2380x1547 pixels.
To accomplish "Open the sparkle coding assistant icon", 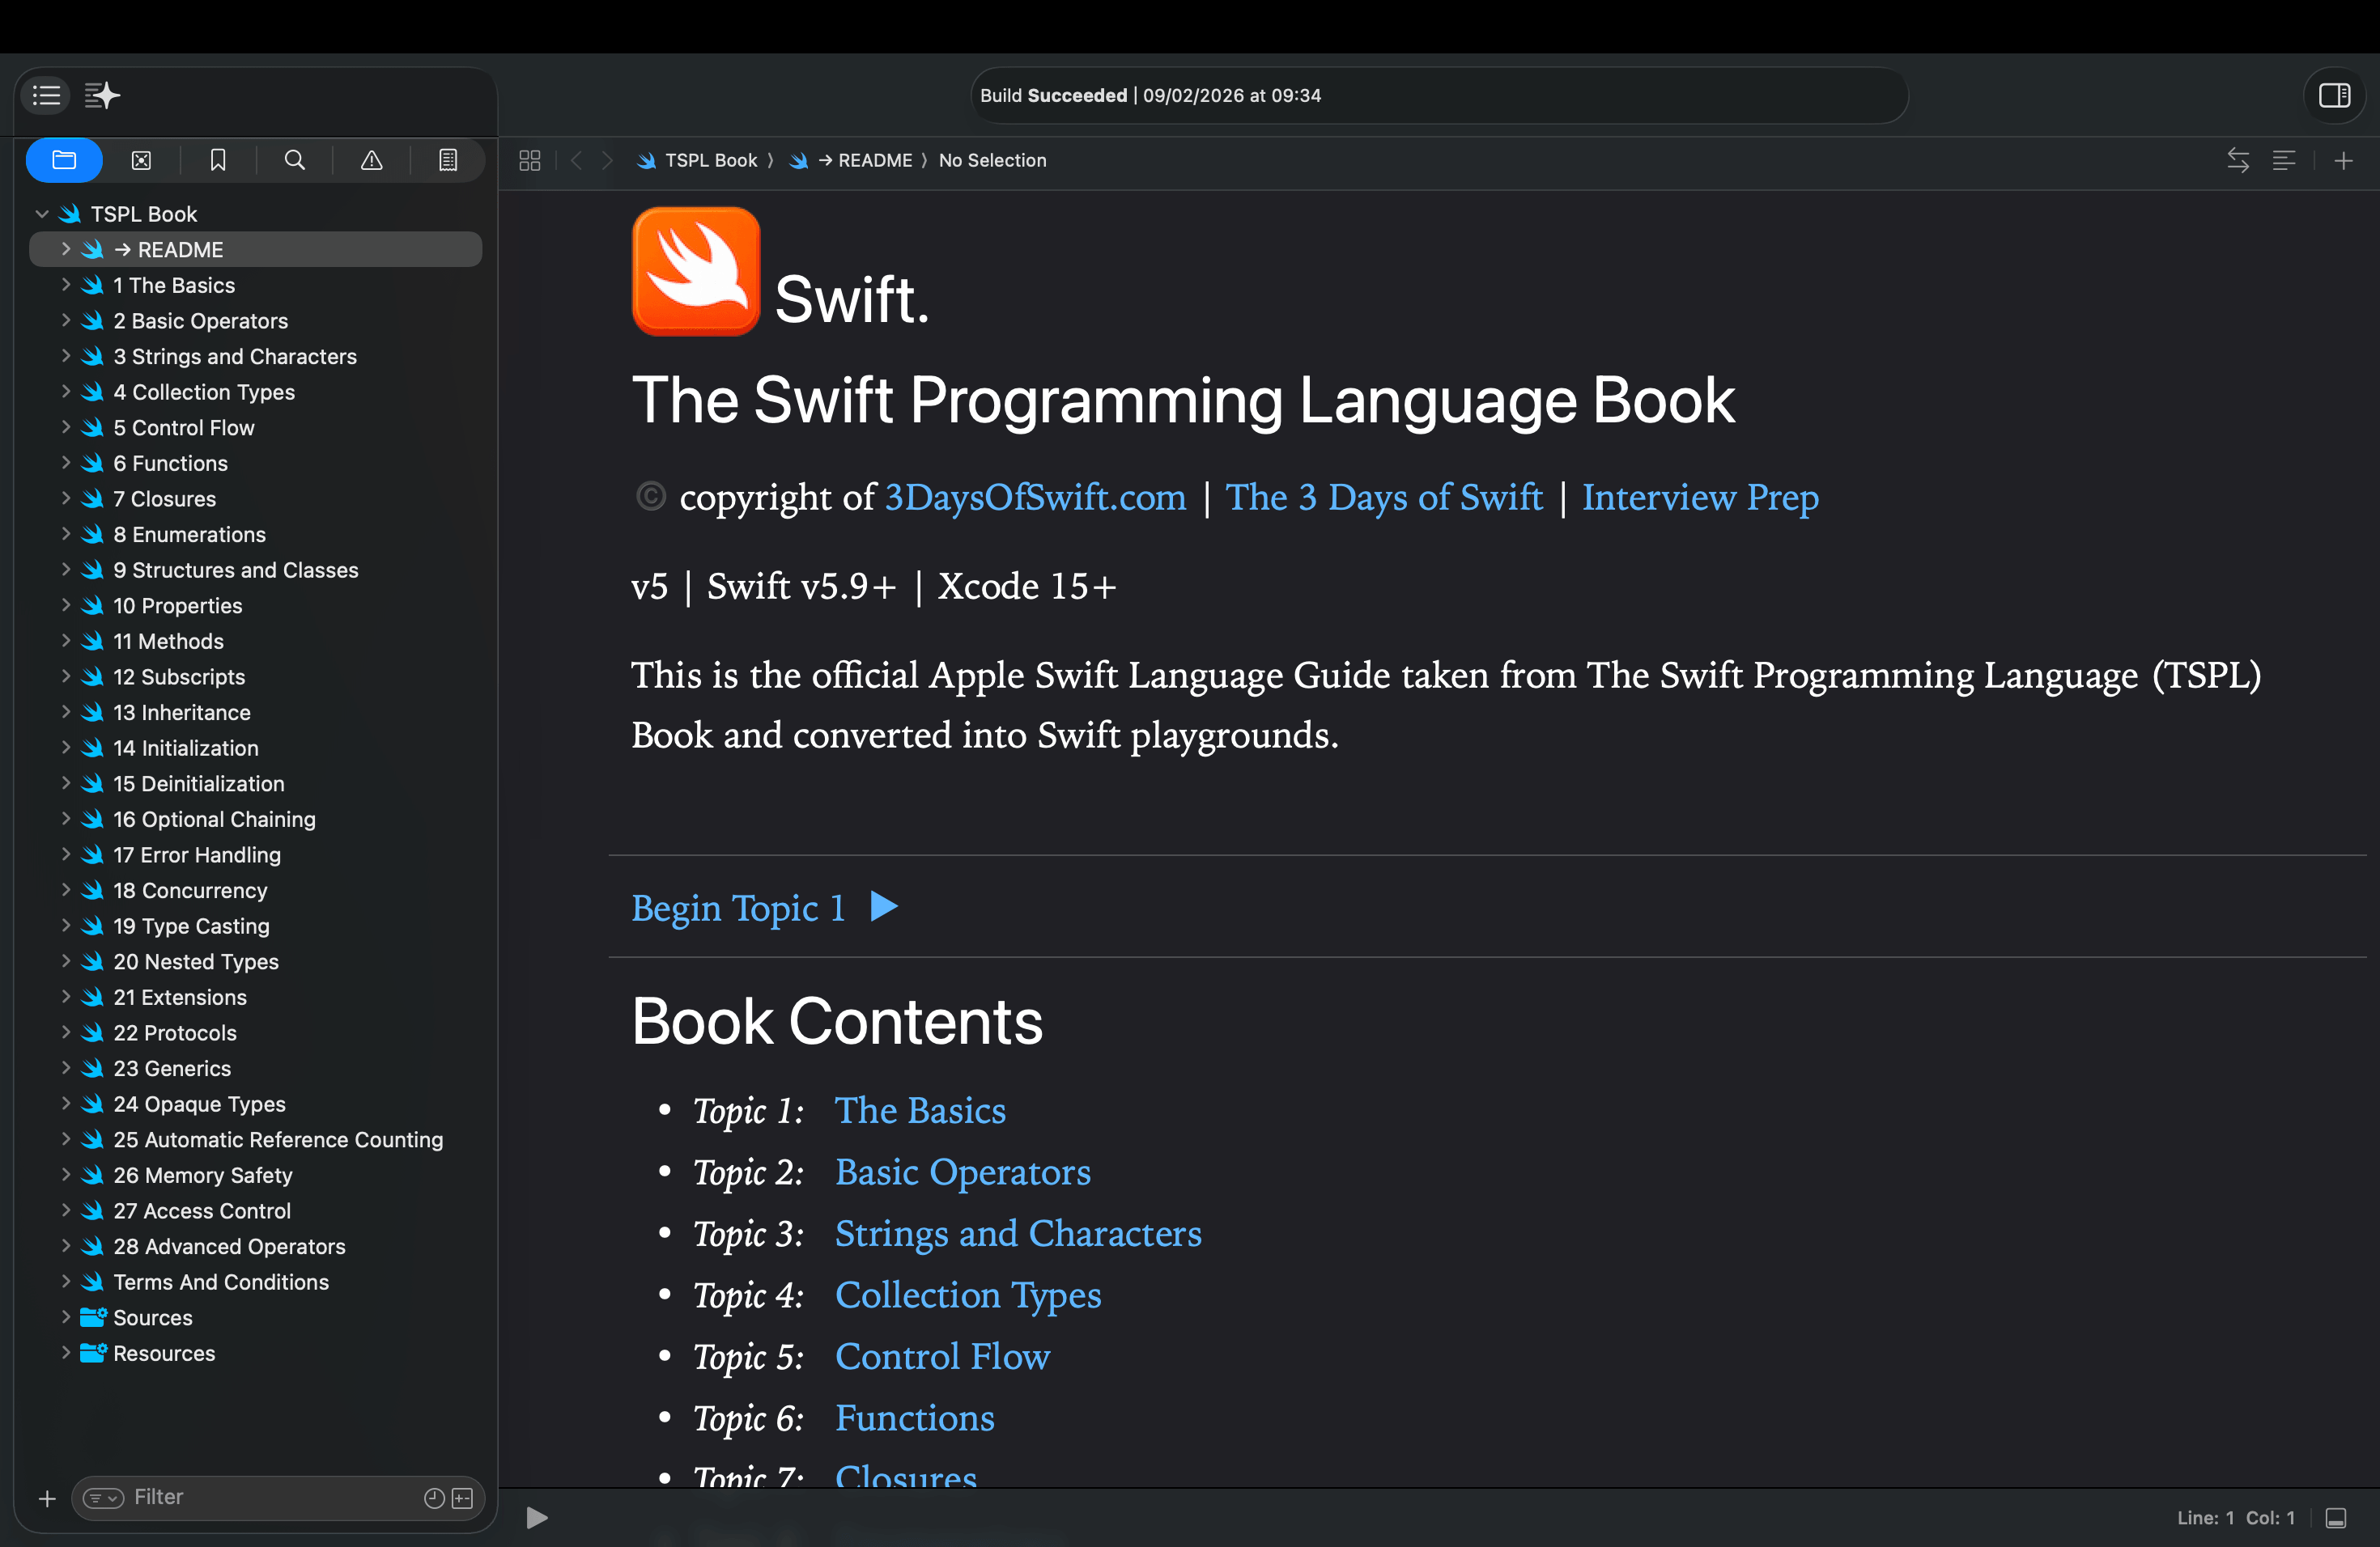I will tap(102, 95).
